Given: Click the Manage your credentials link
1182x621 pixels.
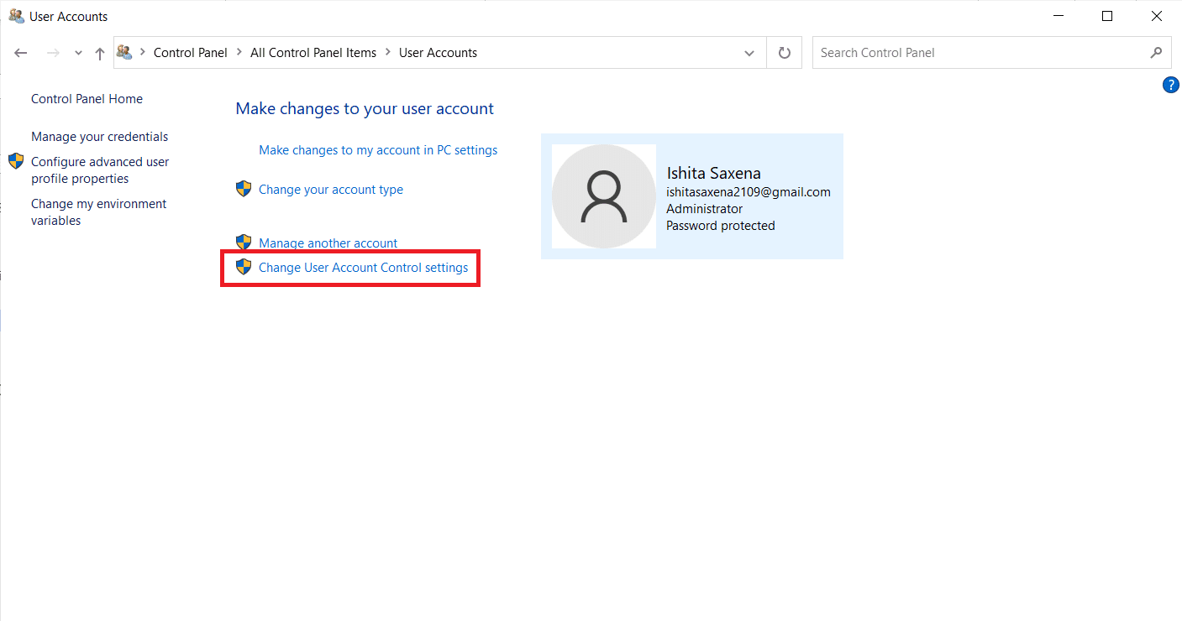Looking at the screenshot, I should [x=99, y=136].
